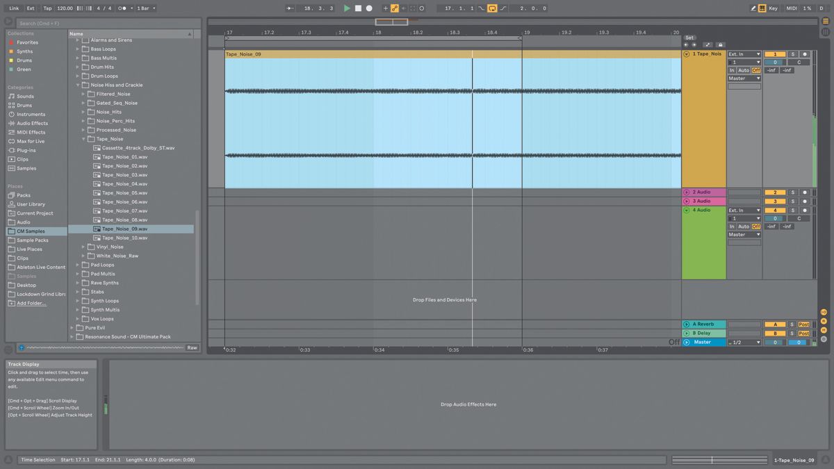The height and width of the screenshot is (469, 834).
Task: Open the 1 Bar quantization dropdown
Action: pyautogui.click(x=144, y=8)
